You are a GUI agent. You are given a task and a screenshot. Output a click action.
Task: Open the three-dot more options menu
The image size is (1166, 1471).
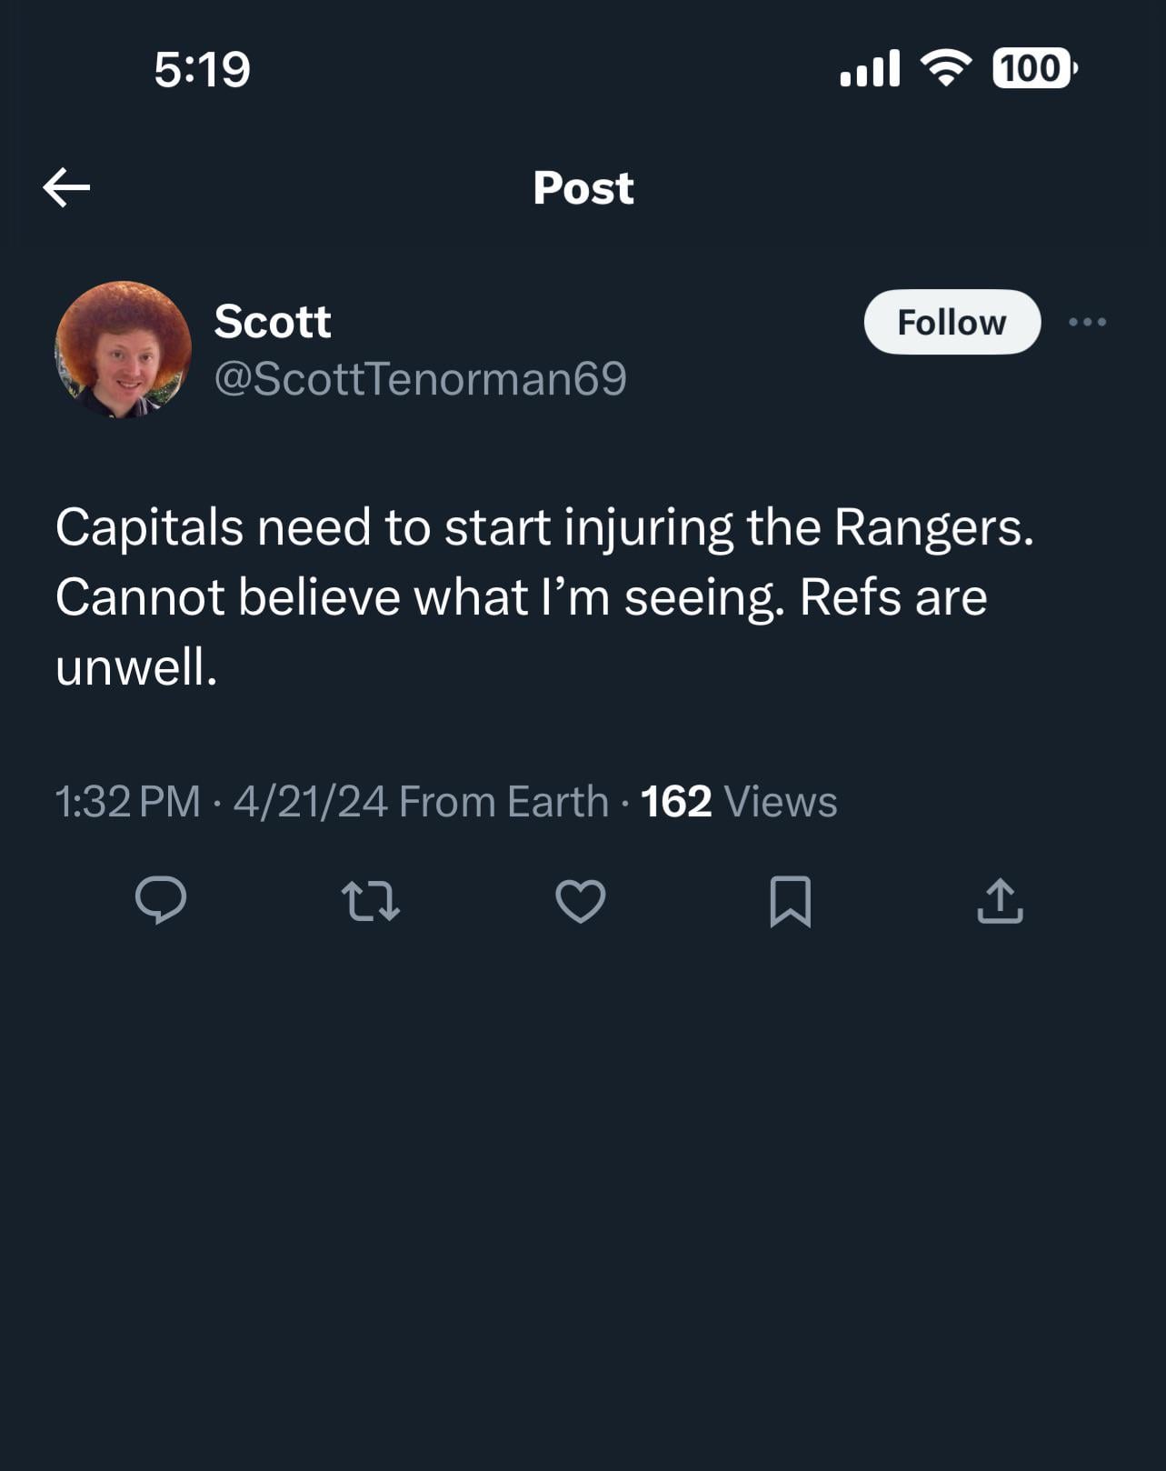(1087, 322)
